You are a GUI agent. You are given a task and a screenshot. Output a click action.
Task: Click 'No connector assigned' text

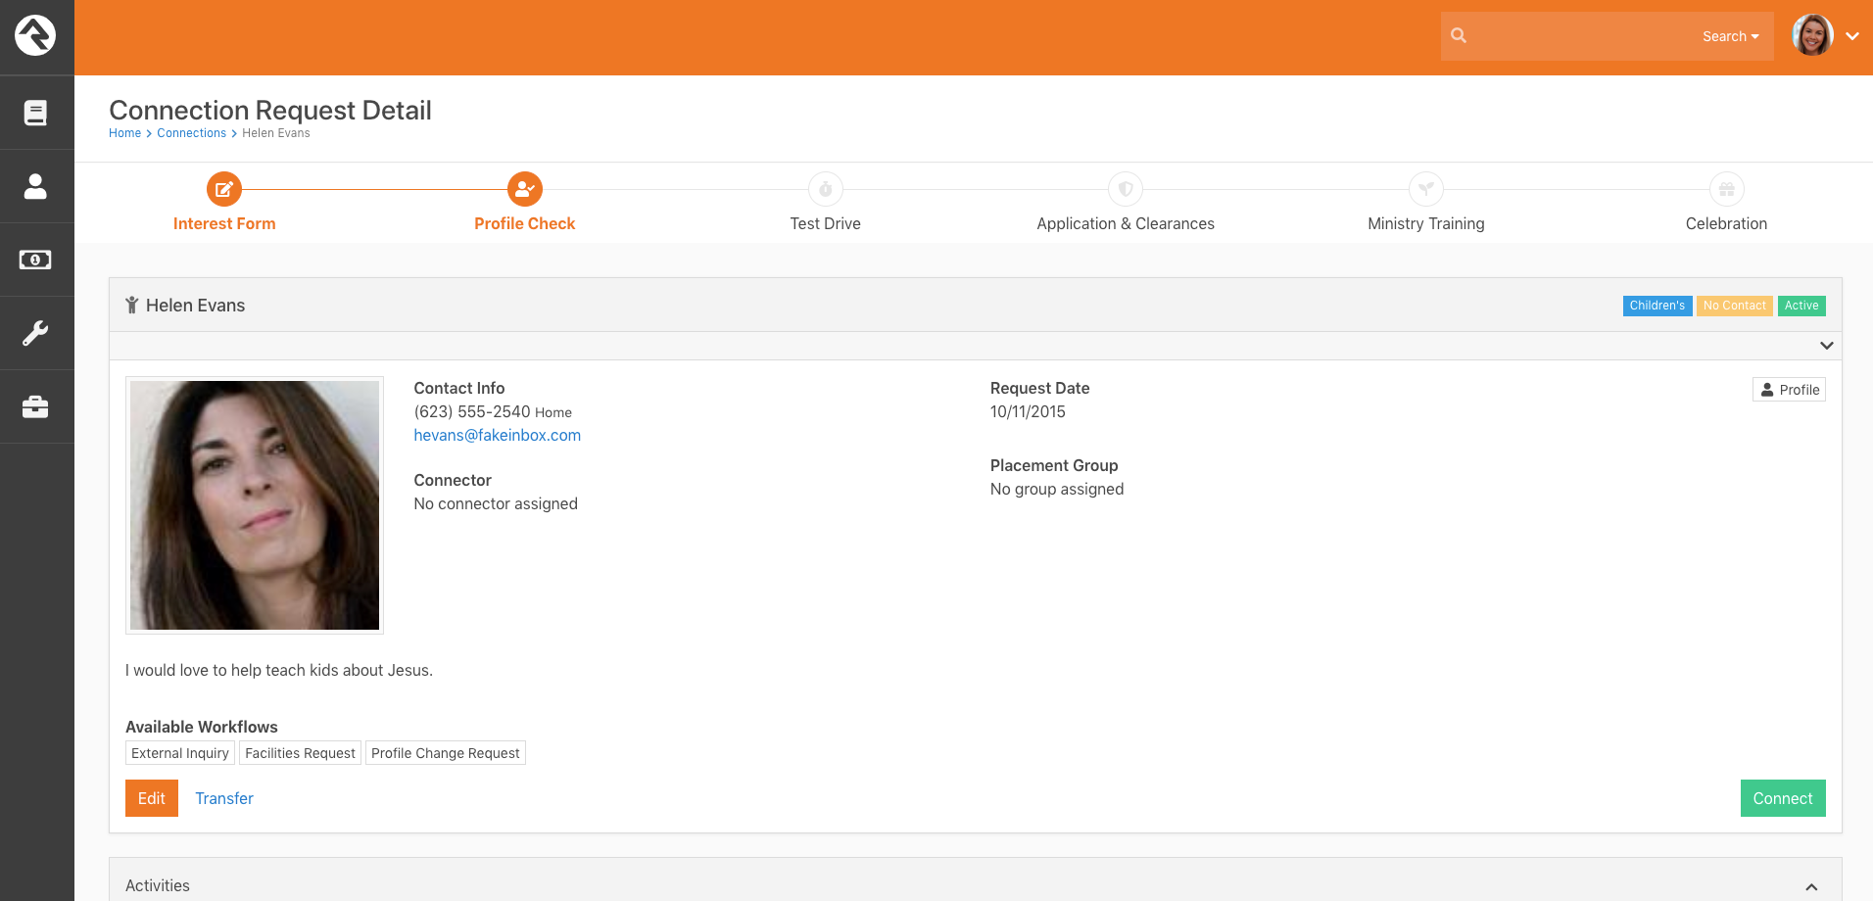pos(496,503)
